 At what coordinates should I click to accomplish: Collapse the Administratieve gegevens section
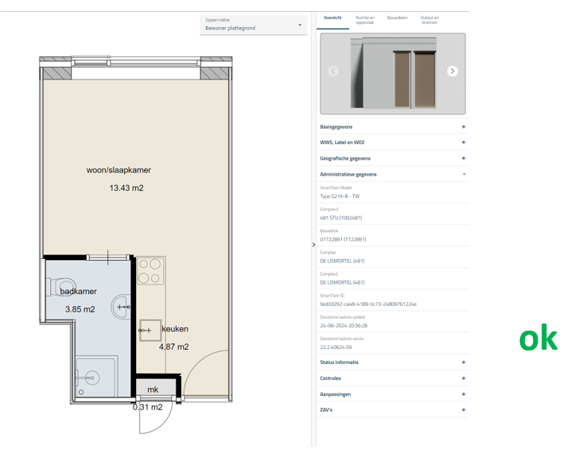tap(464, 175)
